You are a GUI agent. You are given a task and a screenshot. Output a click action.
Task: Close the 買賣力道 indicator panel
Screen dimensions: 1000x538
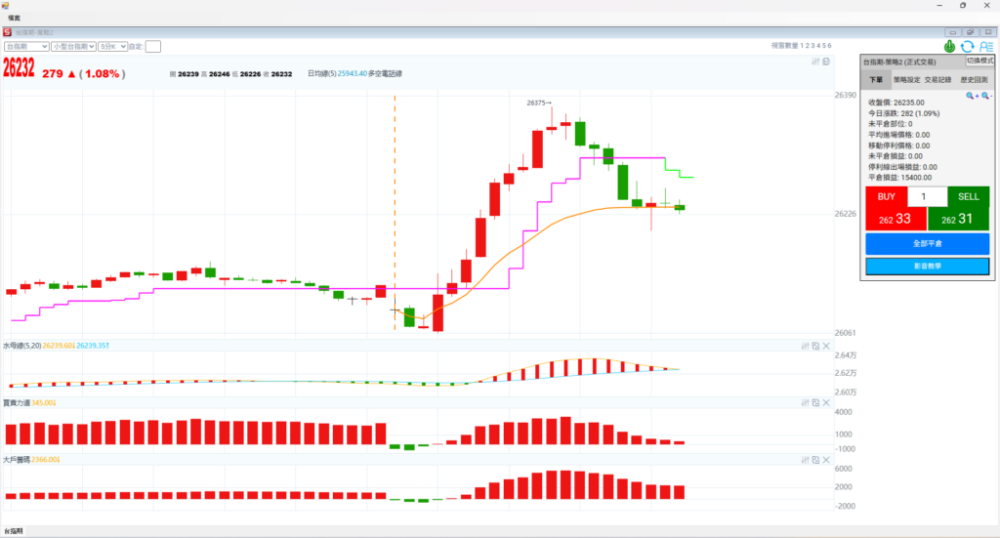click(x=826, y=402)
